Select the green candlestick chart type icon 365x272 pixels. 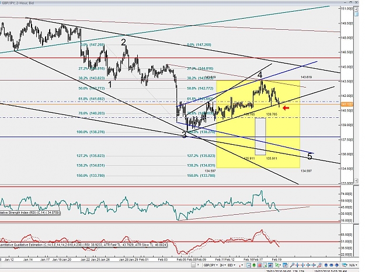tap(253, 265)
